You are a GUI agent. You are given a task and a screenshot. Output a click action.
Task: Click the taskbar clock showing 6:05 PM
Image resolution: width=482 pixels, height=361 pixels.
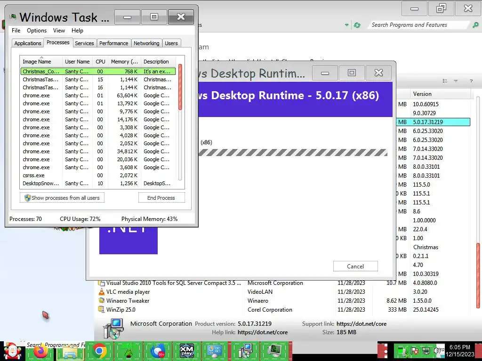pos(459,351)
